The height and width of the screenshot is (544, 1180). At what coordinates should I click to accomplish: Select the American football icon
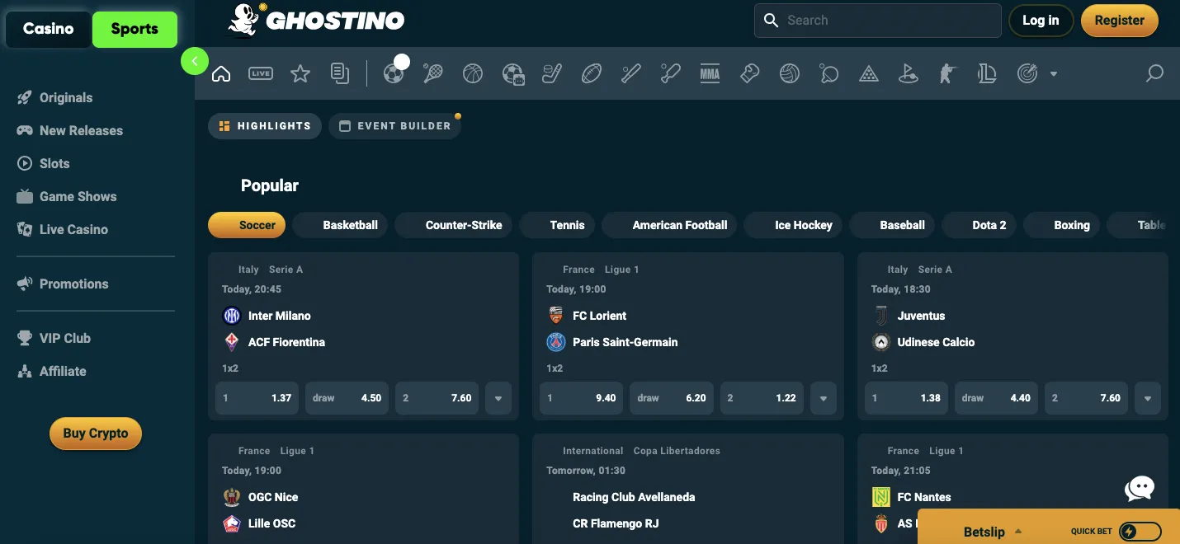[x=592, y=74]
